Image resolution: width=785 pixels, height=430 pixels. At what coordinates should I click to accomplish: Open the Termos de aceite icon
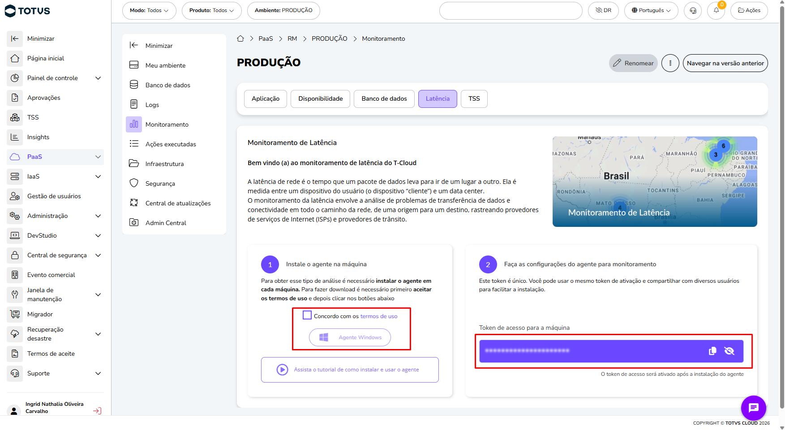point(15,353)
